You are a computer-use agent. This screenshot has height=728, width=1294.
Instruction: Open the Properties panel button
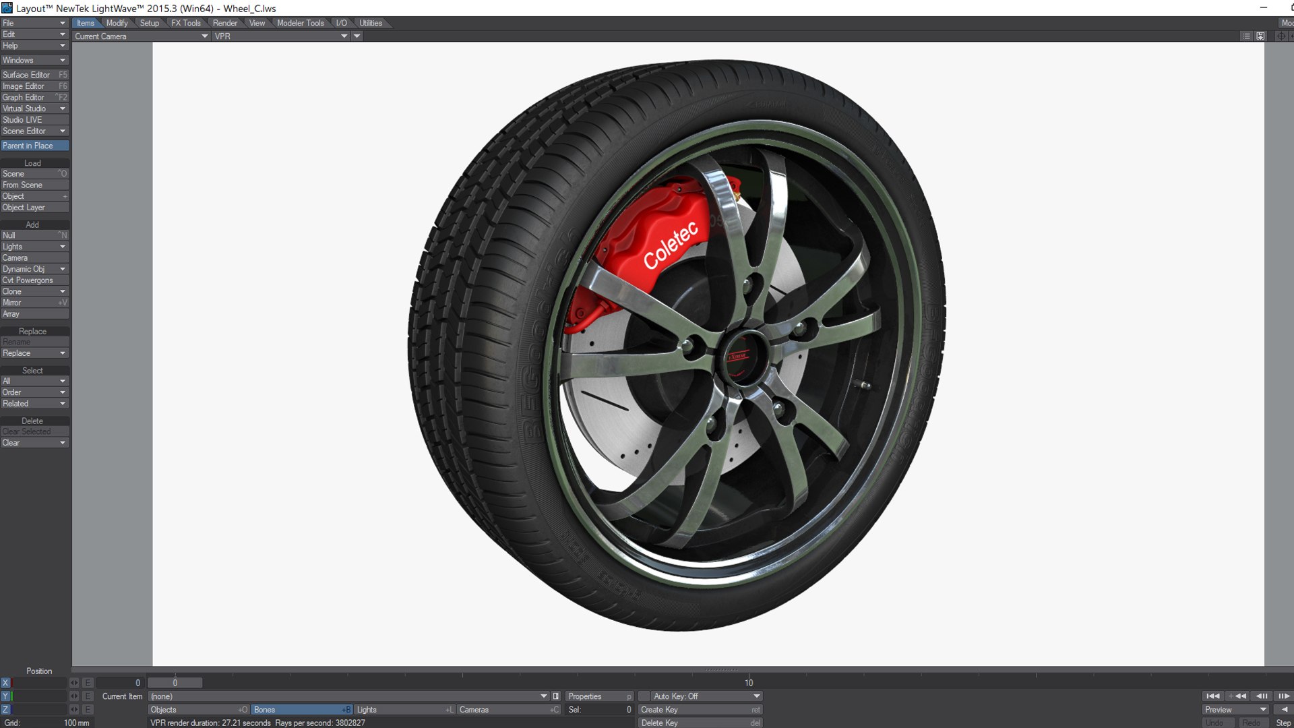[599, 696]
